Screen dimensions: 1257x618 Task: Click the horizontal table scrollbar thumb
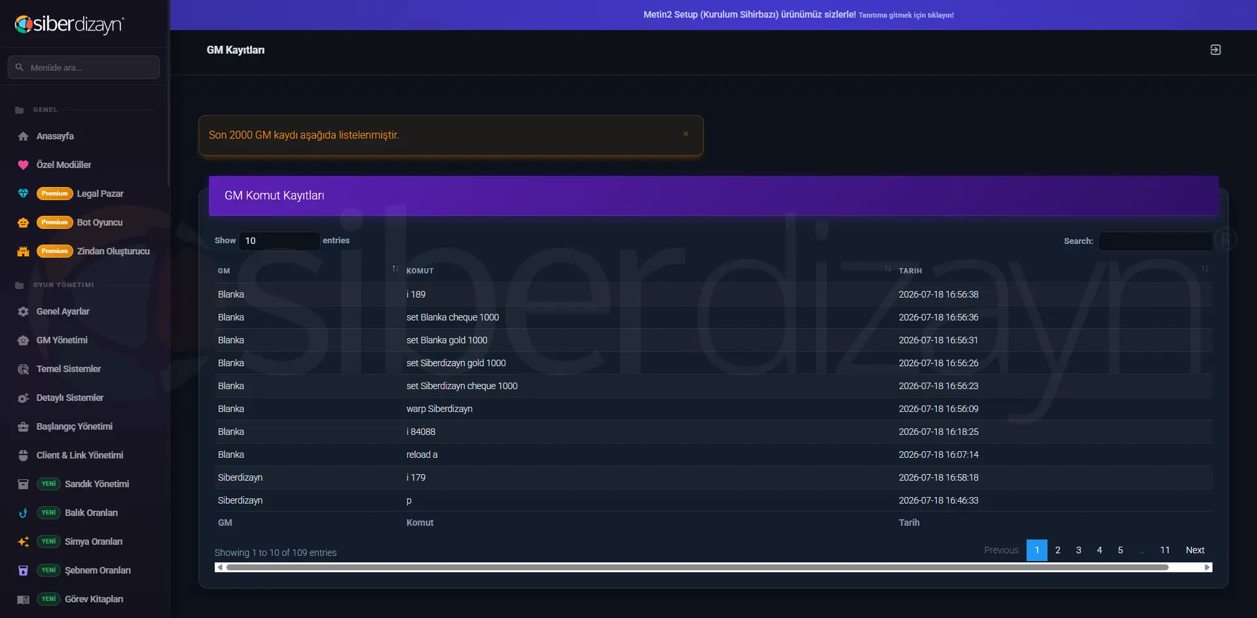697,568
